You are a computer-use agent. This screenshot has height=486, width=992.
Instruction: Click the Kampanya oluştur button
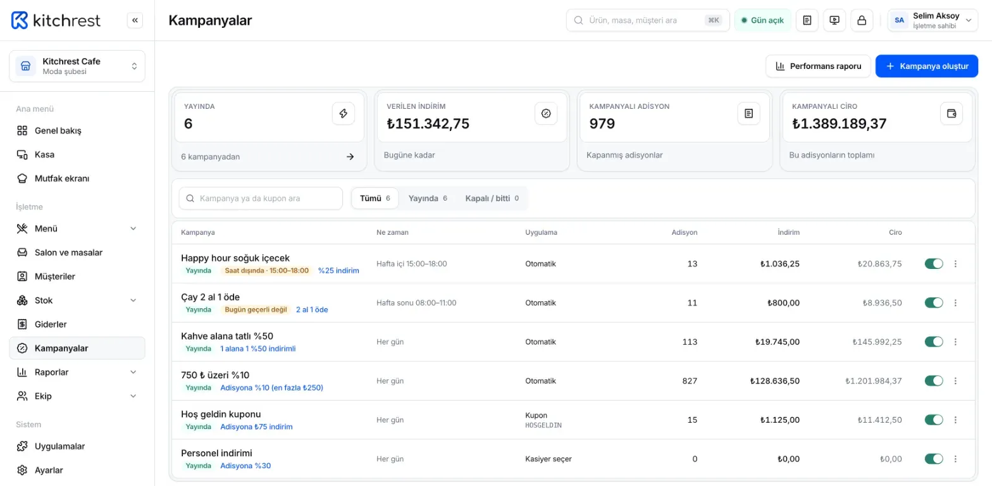(x=927, y=66)
